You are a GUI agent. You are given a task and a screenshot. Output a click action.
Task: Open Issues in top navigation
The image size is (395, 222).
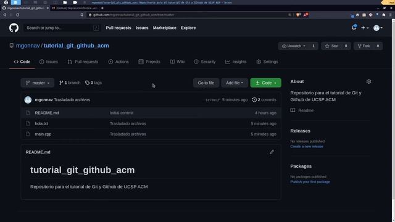tap(142, 28)
